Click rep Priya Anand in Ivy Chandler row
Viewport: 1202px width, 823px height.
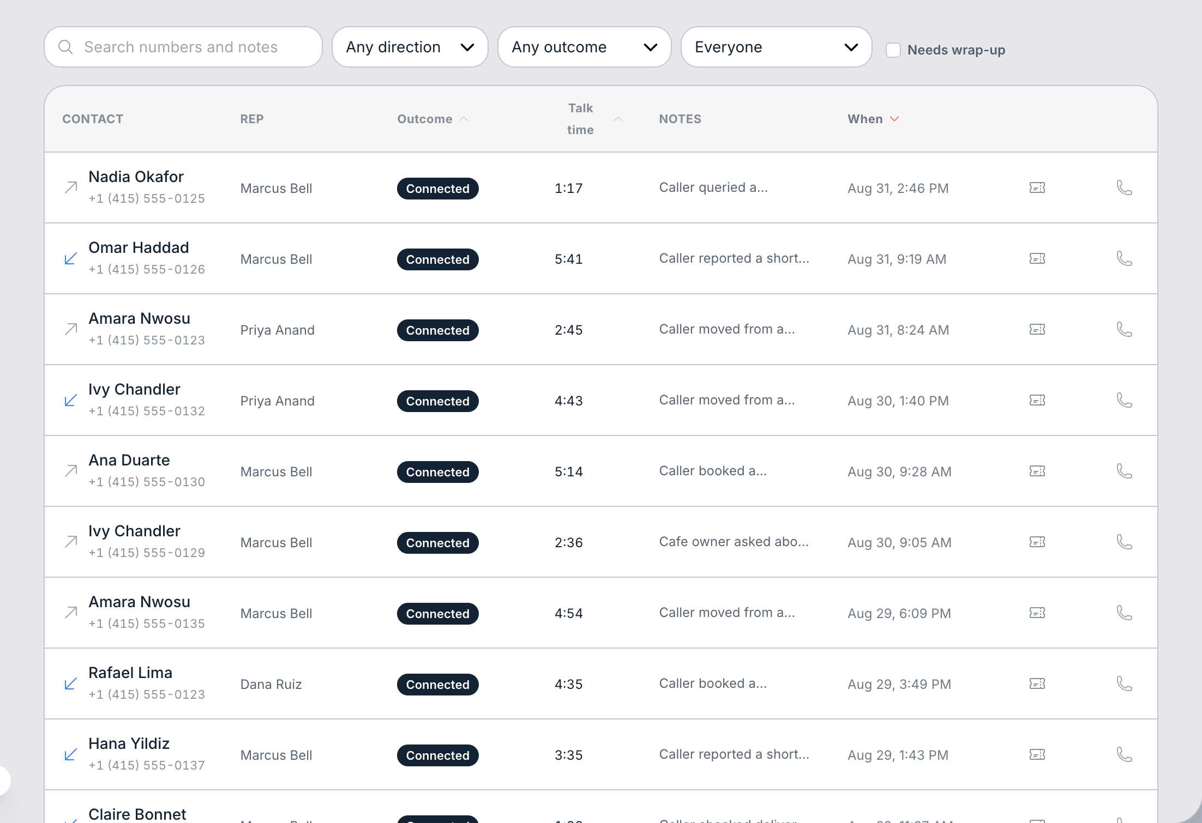click(x=277, y=401)
